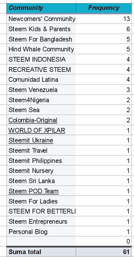This screenshot has height=257, width=134.
Task: Open the WORLD OF XPILAR link
Action: pyautogui.click(x=37, y=130)
